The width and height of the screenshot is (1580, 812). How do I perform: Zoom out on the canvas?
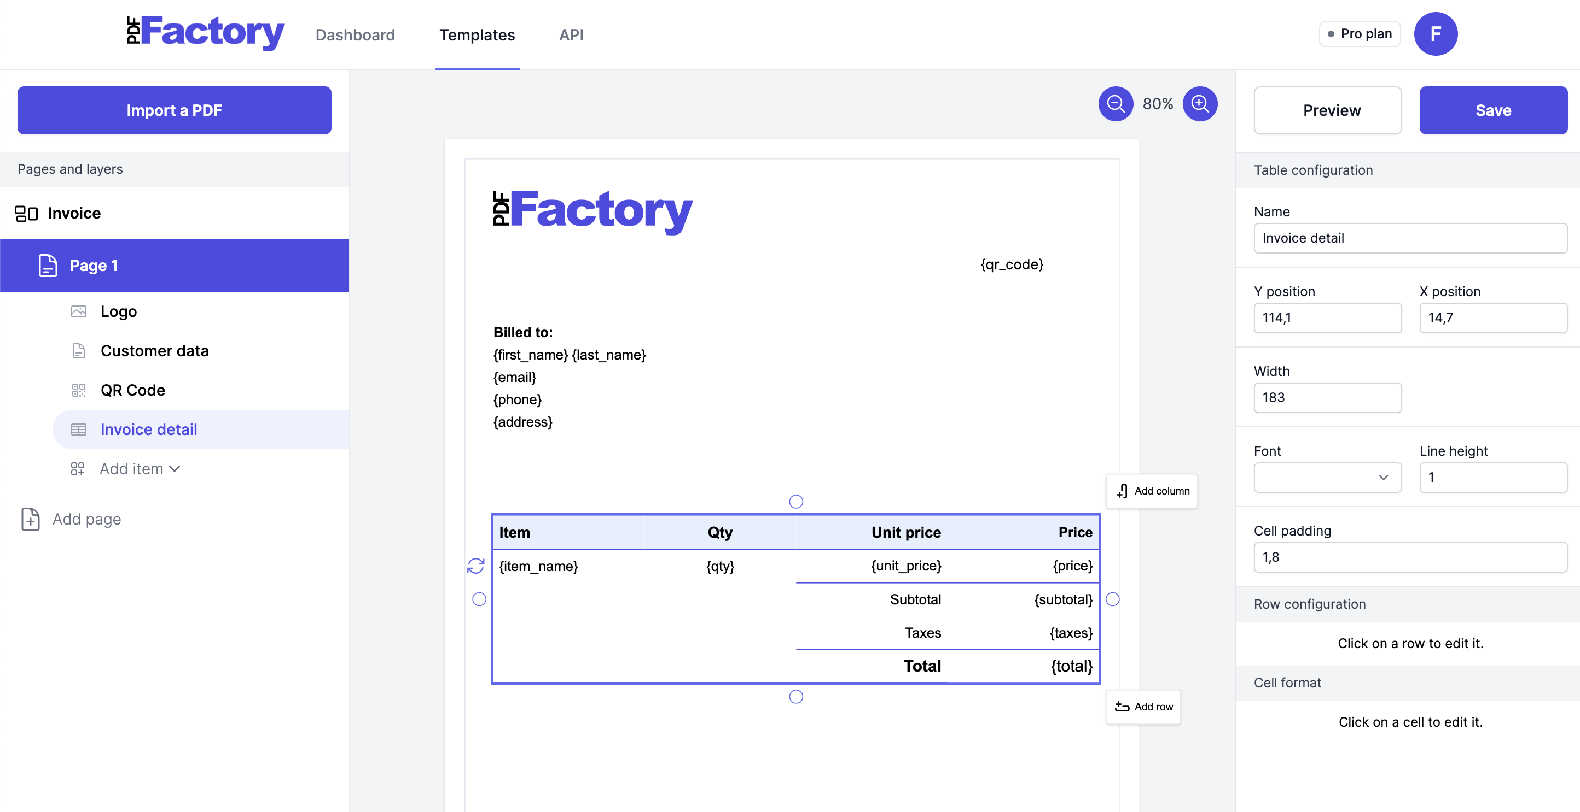pos(1116,104)
